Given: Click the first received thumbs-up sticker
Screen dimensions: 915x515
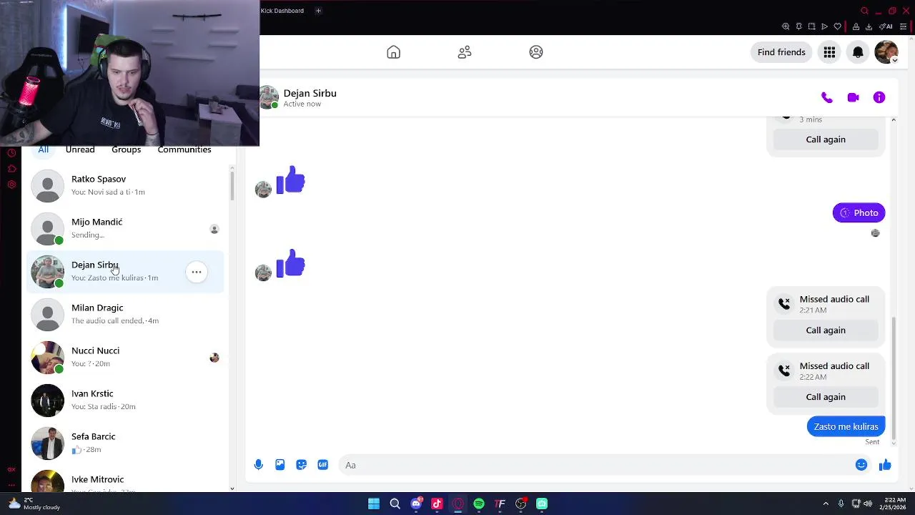Looking at the screenshot, I should 290,180.
